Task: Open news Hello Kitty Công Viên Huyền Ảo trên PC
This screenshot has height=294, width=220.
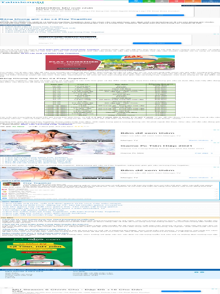Action: [x=46, y=225]
